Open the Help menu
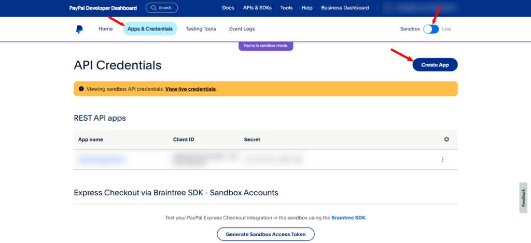The height and width of the screenshot is (243, 531). click(x=307, y=8)
